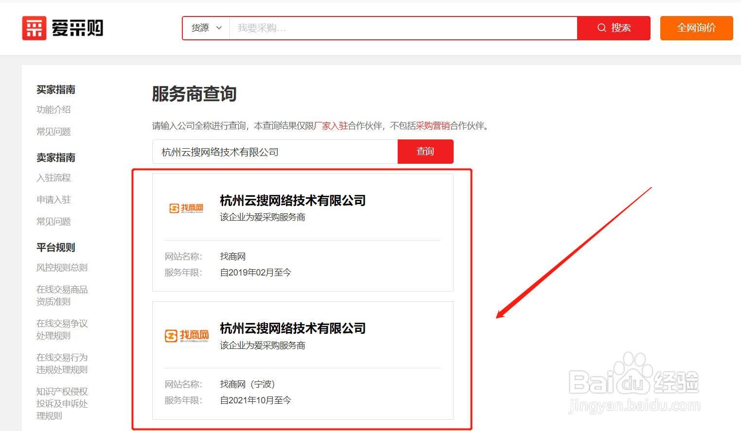Click 卖家指南 sidebar heading

coord(56,157)
